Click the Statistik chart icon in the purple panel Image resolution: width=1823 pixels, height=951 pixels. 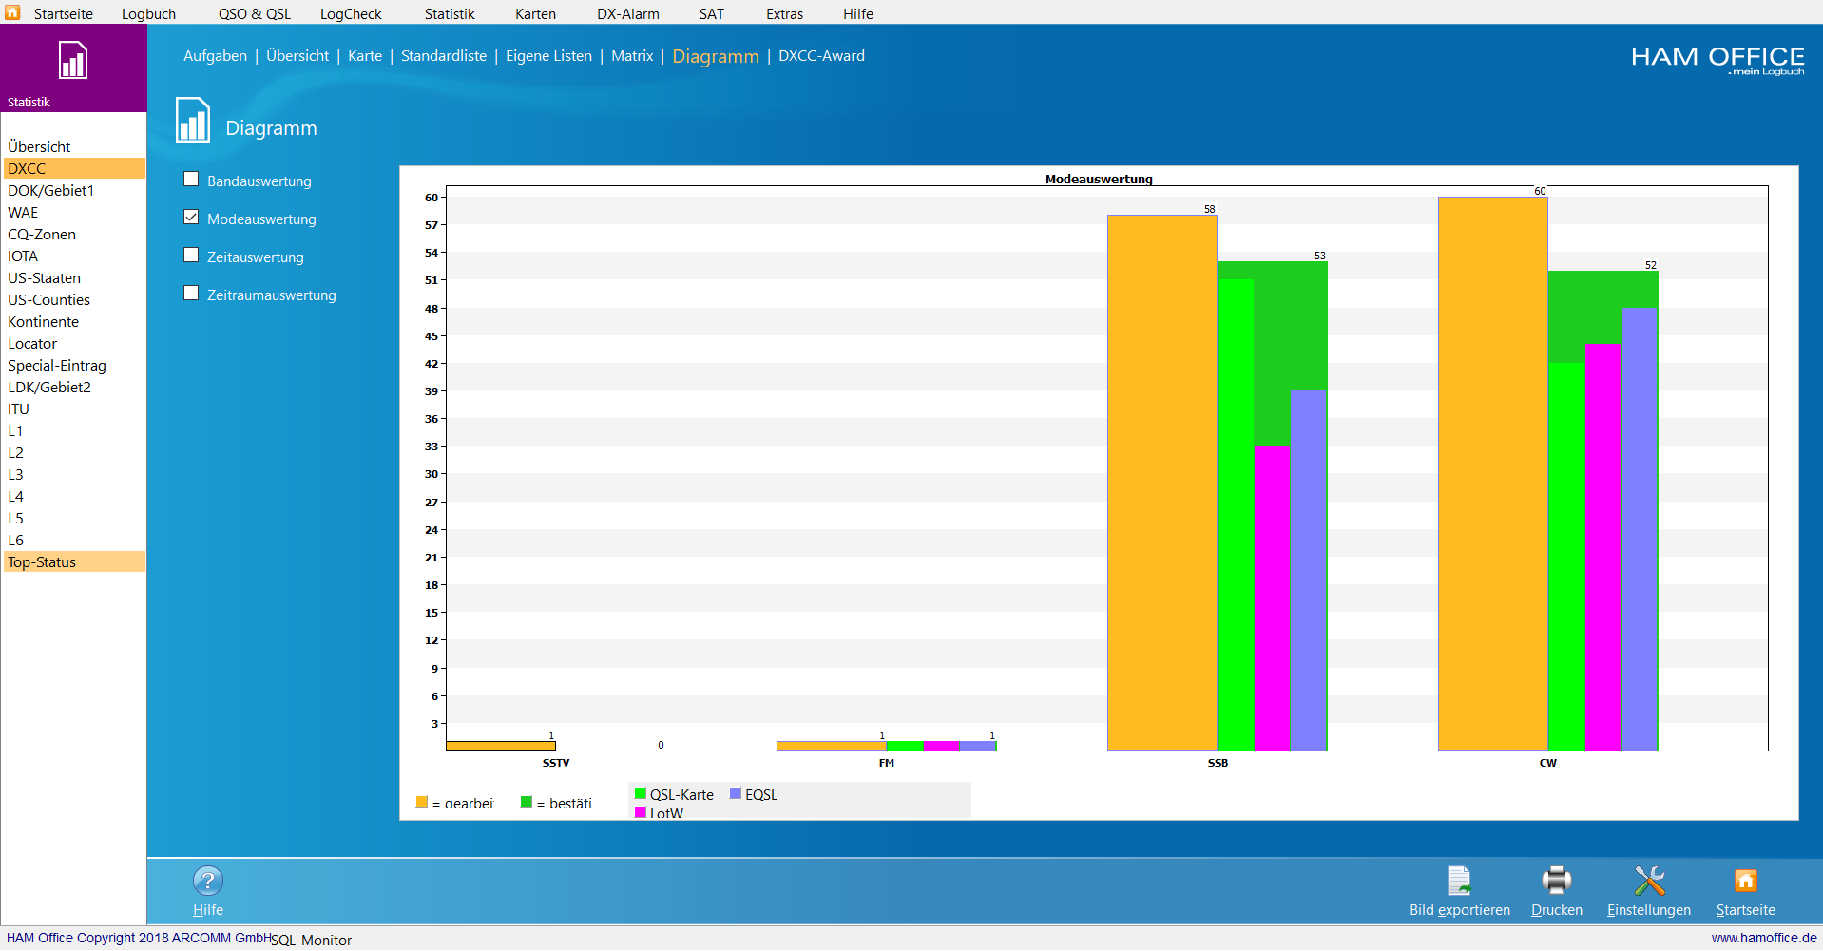73,60
